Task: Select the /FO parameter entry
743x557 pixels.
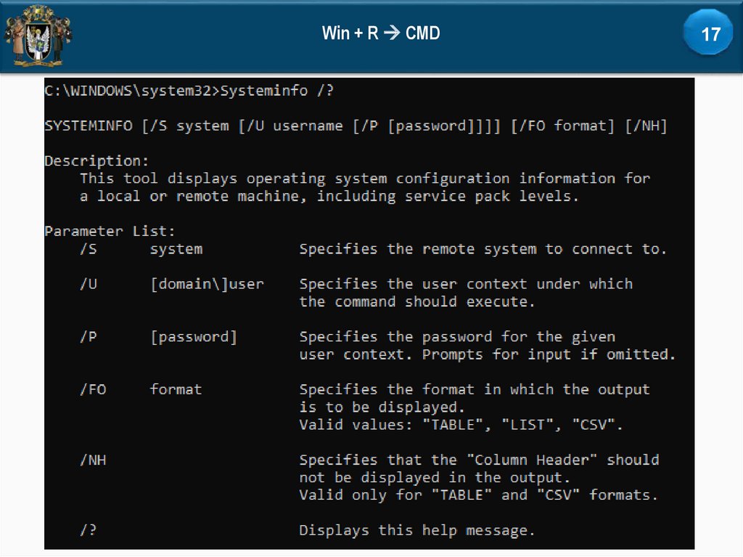Action: tap(93, 389)
